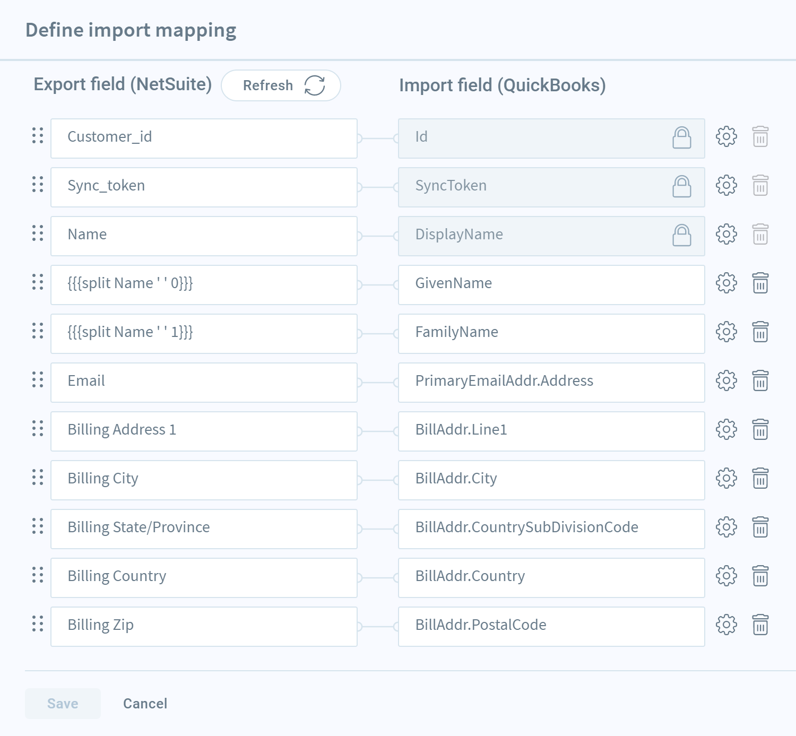The image size is (796, 736).
Task: Delete the BillAddr.PostalCode mapping row
Action: pyautogui.click(x=760, y=625)
